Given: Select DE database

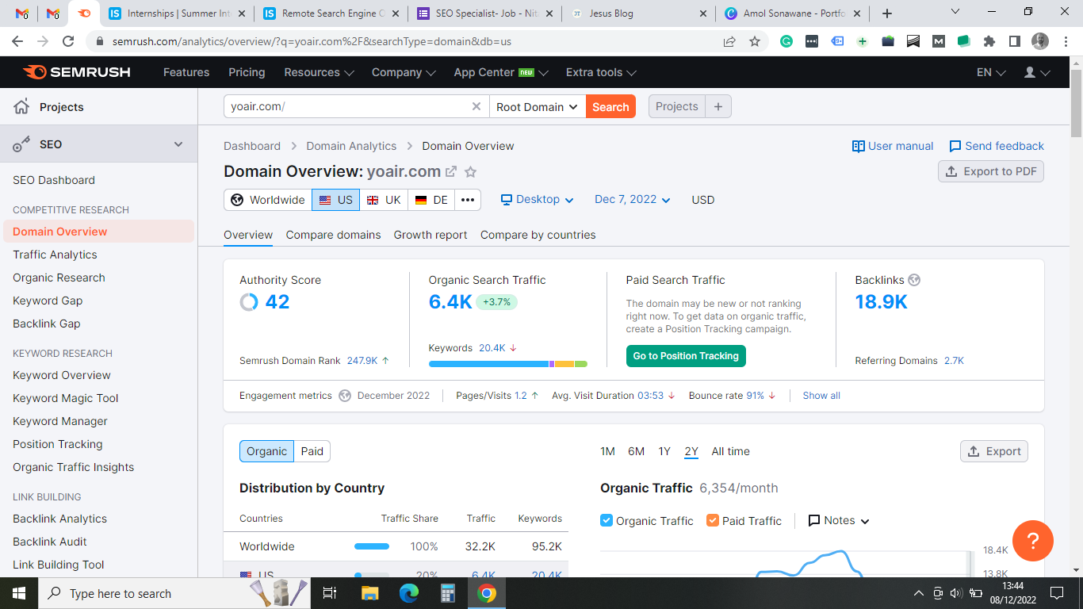Looking at the screenshot, I should click(x=431, y=200).
